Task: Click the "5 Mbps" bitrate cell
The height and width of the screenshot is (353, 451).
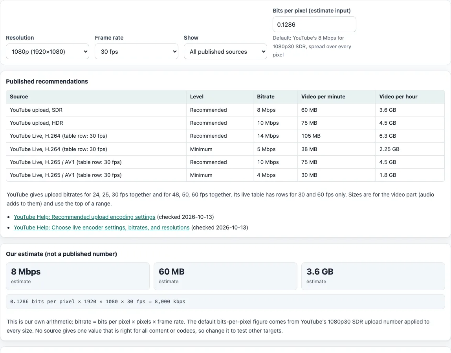Action: point(275,149)
